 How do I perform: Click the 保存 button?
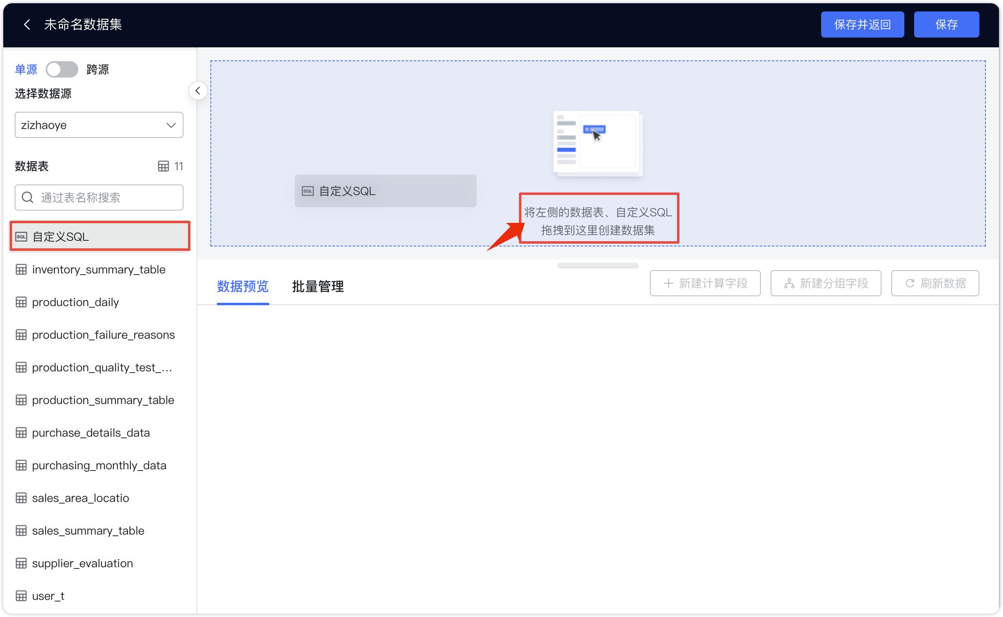pos(946,24)
